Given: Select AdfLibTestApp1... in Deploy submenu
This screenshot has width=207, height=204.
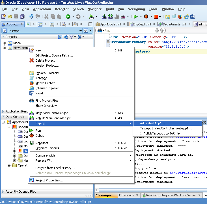Looking at the screenshot, I should [x=167, y=123].
